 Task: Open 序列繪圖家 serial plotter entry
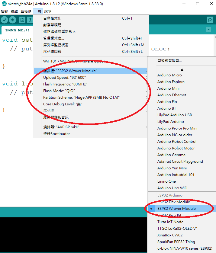coord(90,51)
